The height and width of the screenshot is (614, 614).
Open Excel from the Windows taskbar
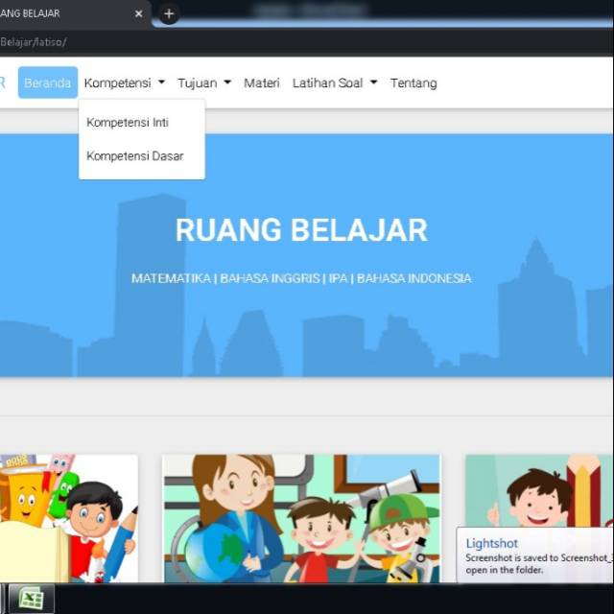coord(32,599)
